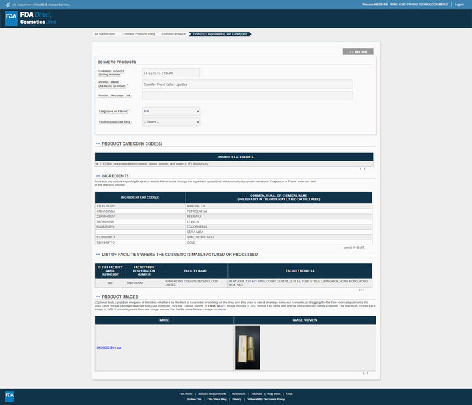Image resolution: width=472 pixels, height=405 pixels.
Task: Open FDA Home footer link
Action: point(186,394)
